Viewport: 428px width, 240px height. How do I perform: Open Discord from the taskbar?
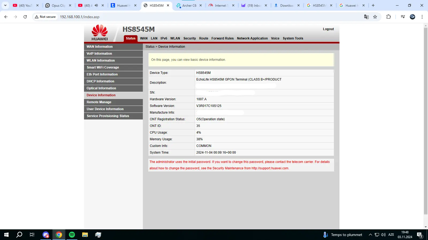point(46,235)
